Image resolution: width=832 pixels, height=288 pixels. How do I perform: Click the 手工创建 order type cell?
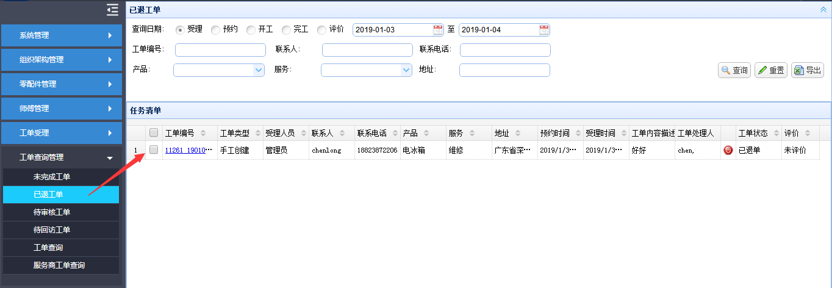coord(240,150)
